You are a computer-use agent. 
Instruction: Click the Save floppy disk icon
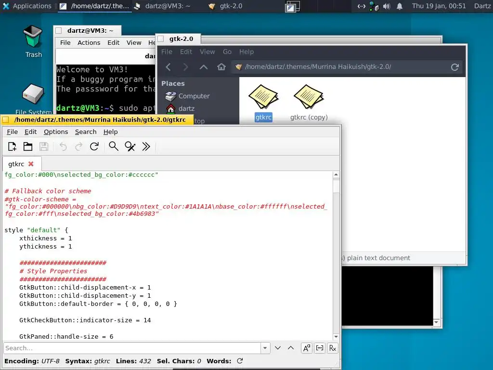pyautogui.click(x=44, y=146)
